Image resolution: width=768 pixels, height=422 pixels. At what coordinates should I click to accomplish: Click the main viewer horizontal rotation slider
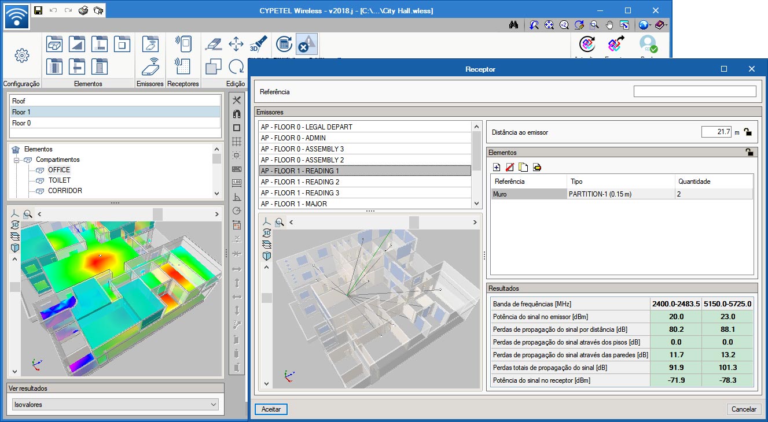point(157,214)
